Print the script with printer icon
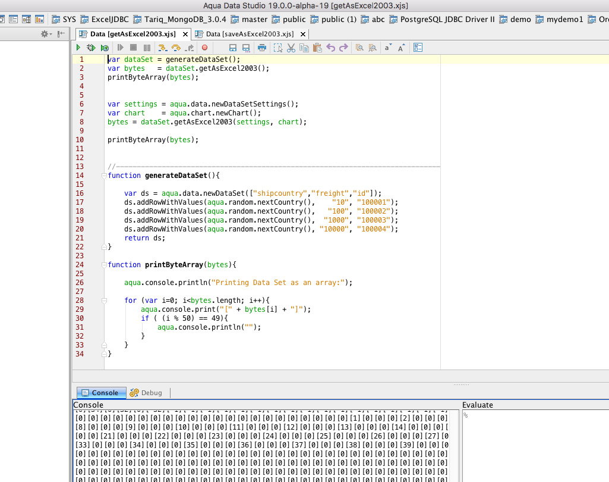Viewport: 609px width, 482px height. pos(261,48)
